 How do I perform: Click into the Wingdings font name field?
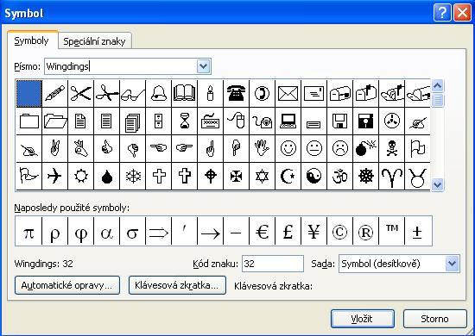[121, 66]
